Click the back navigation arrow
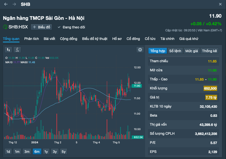 [6, 4]
